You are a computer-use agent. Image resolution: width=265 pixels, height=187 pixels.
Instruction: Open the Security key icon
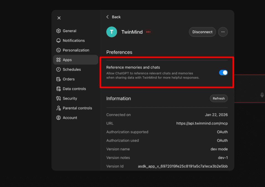(58, 98)
